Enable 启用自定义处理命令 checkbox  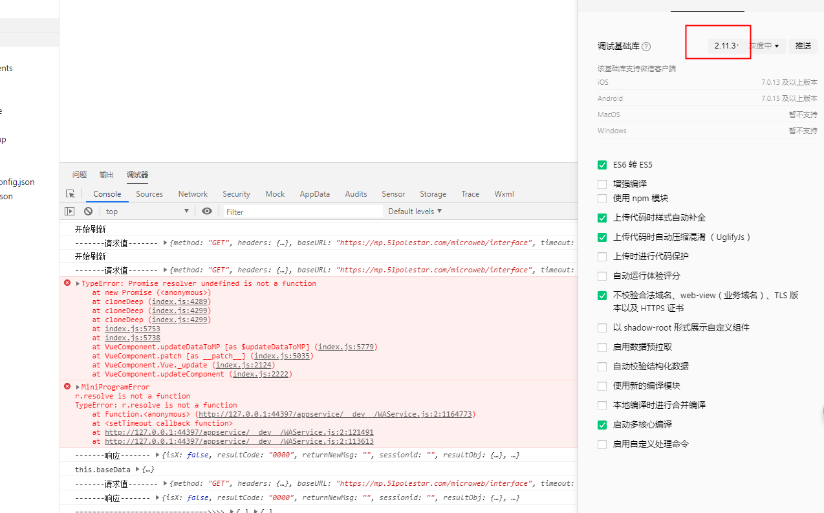click(602, 444)
